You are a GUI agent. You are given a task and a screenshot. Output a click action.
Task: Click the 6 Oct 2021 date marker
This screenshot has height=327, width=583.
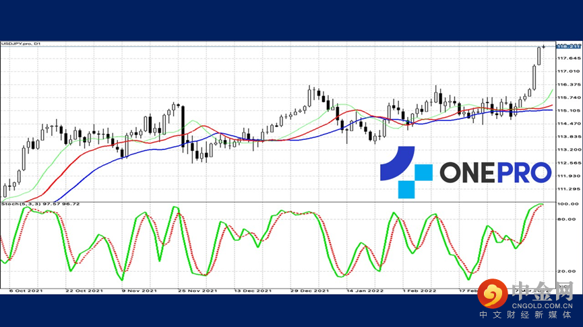point(26,291)
